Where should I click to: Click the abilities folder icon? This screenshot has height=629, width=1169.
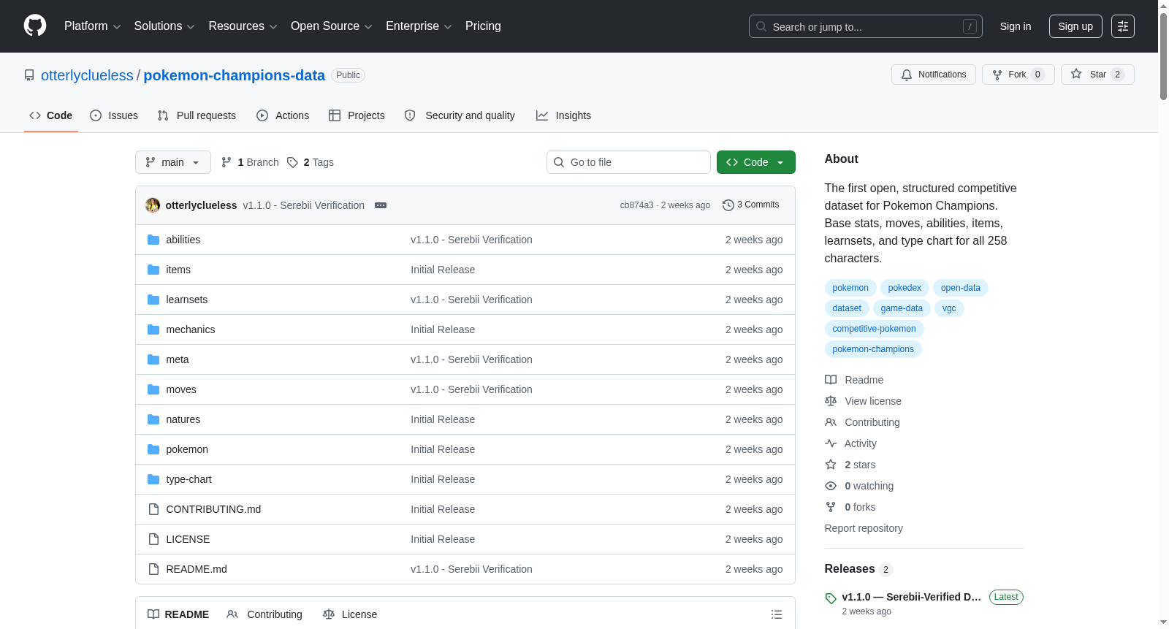153,240
